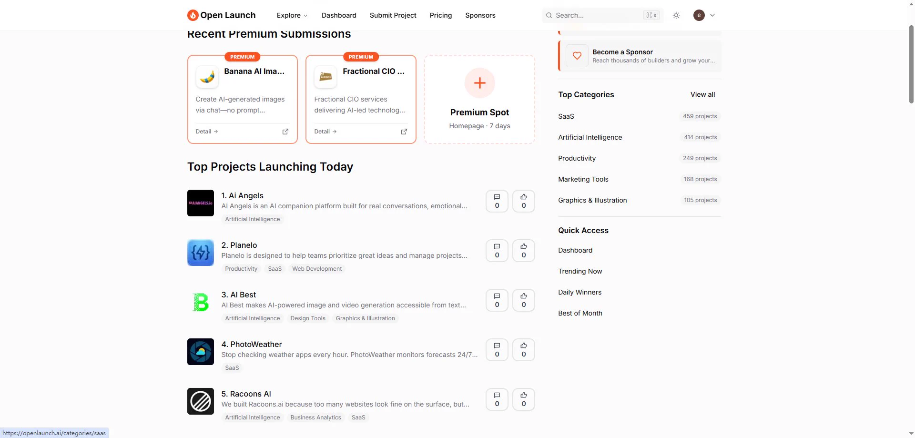Click the PhotoWeather app icon
The height and width of the screenshot is (438, 915).
200,352
